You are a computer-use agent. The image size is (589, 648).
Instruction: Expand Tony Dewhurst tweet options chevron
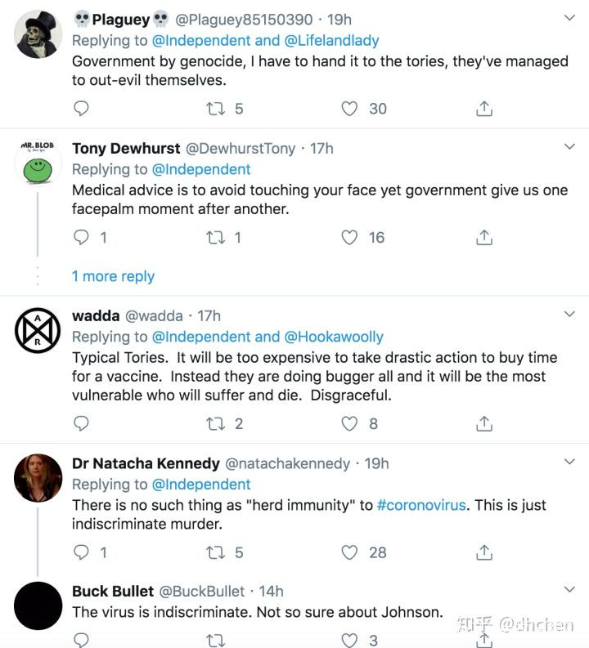[x=570, y=147]
